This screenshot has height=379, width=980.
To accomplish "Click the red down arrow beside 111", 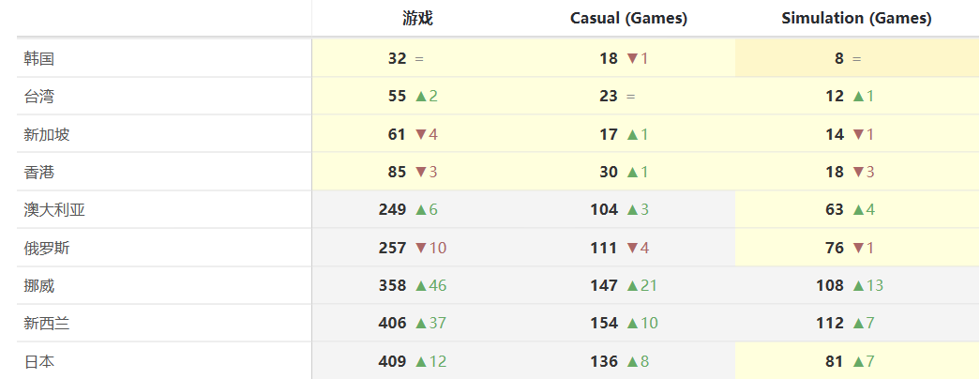I will (632, 249).
